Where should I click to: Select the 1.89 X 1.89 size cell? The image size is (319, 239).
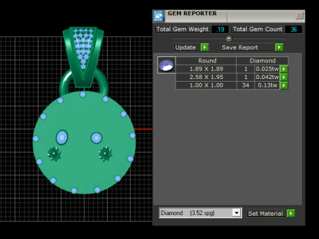206,69
